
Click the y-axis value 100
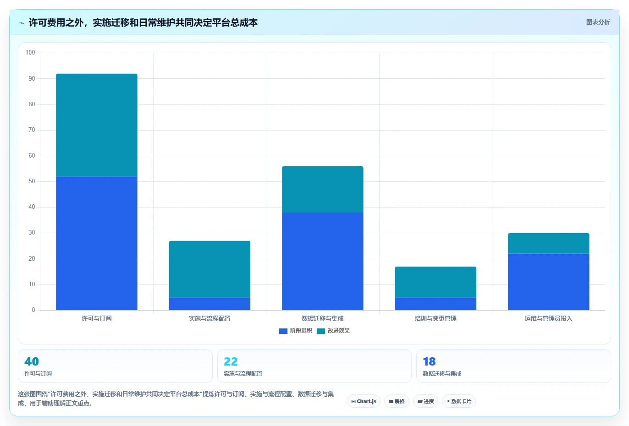point(30,53)
